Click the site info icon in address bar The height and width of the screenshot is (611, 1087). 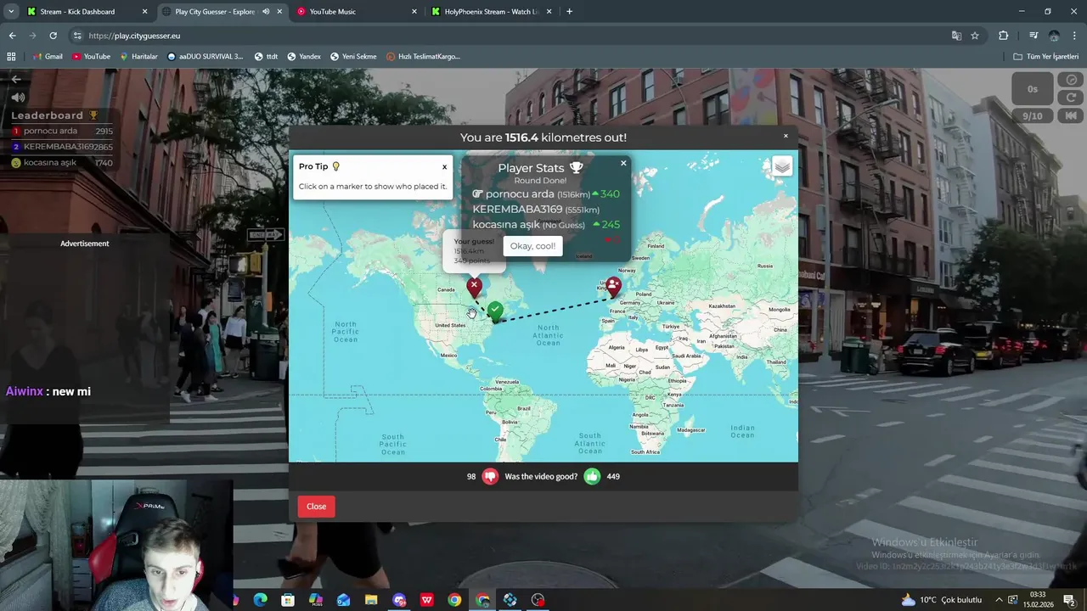coord(77,36)
